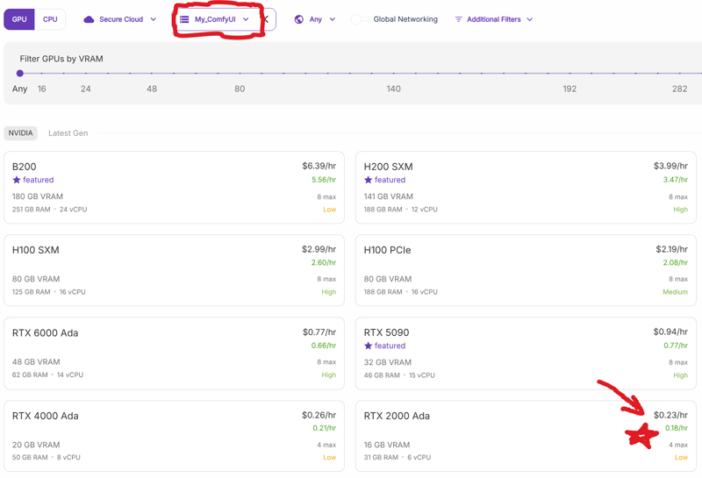This screenshot has height=478, width=702.
Task: Switch to GPU mode
Action: pyautogui.click(x=19, y=19)
